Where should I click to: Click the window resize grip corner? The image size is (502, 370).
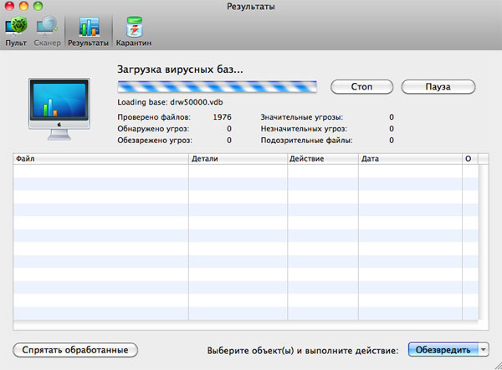click(x=498, y=366)
